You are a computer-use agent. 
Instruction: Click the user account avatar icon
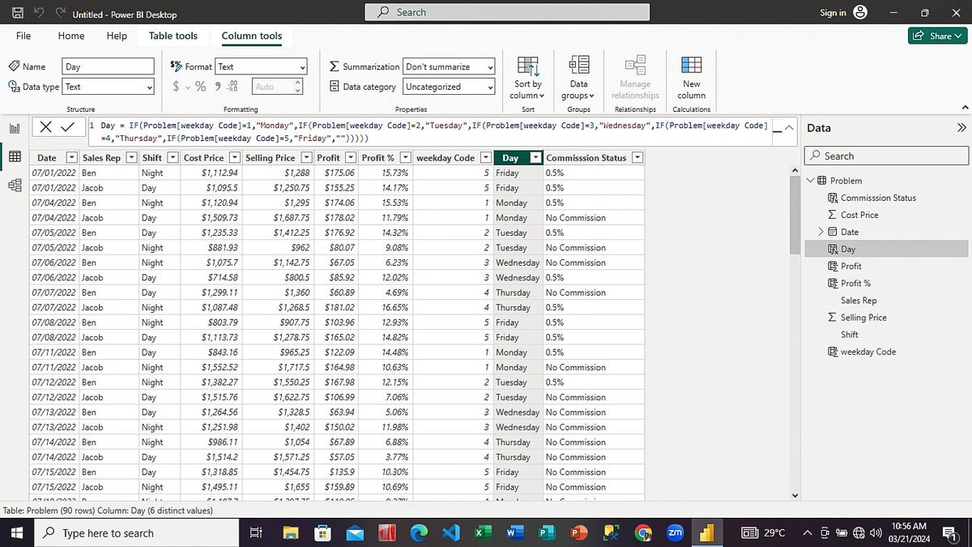(x=860, y=12)
